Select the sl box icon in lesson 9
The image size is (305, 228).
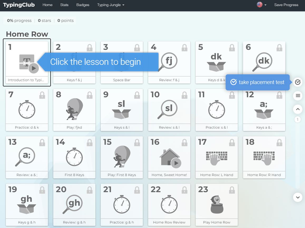click(x=121, y=110)
